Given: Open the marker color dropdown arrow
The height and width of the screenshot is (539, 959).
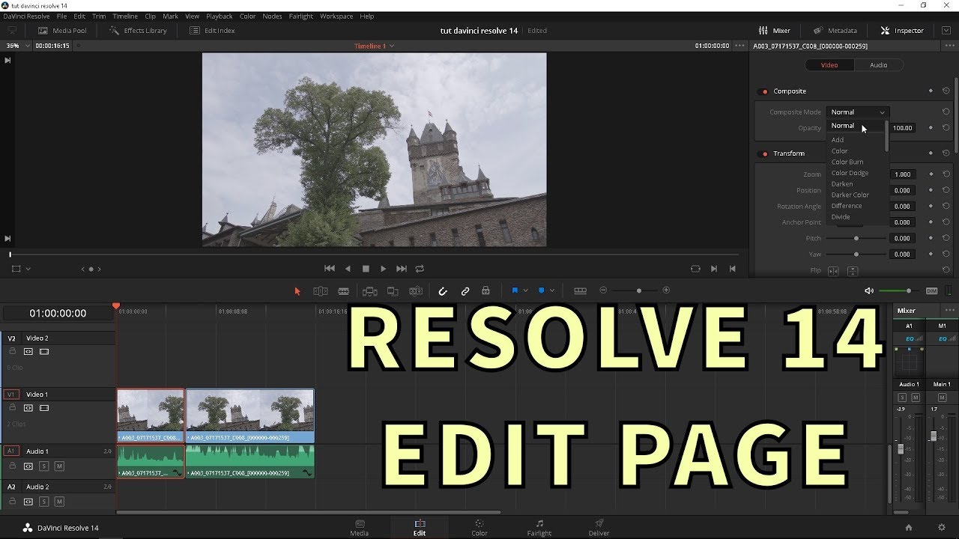Looking at the screenshot, I should tap(552, 290).
